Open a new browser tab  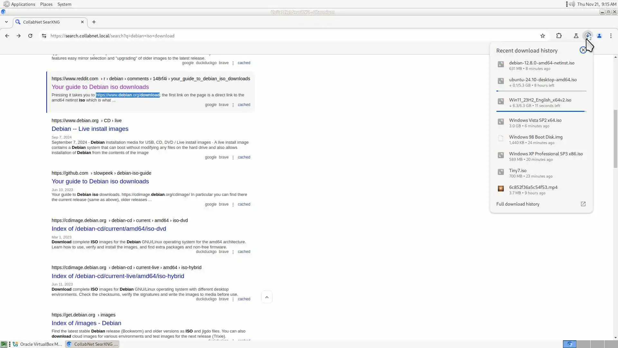94,22
